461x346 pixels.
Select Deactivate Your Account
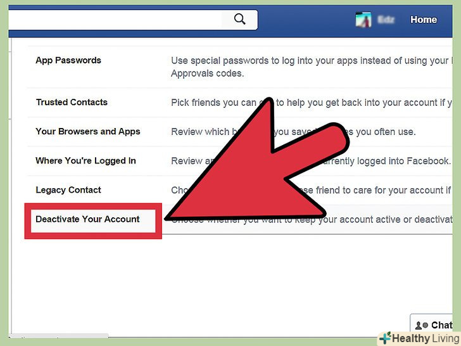click(x=87, y=219)
